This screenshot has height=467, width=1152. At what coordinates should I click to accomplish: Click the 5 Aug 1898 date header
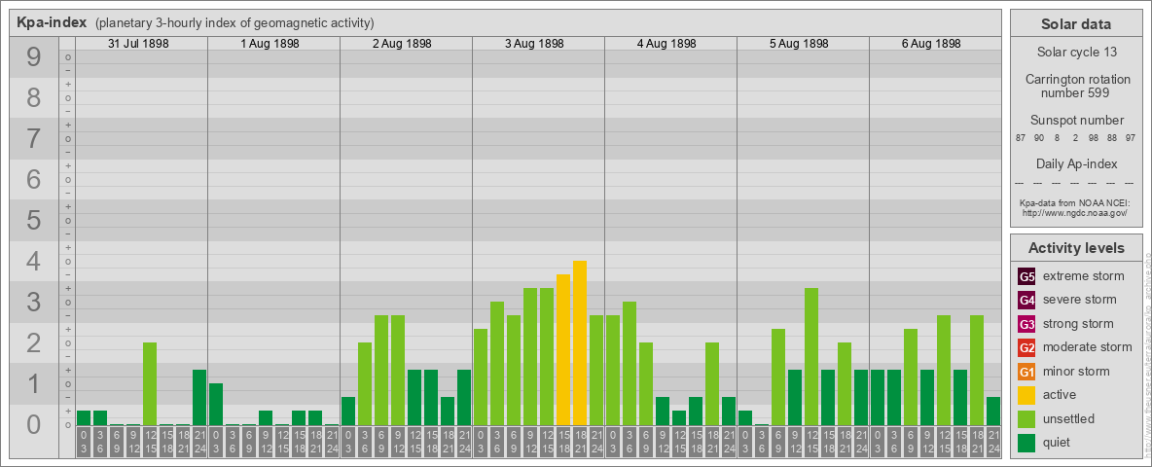[799, 44]
